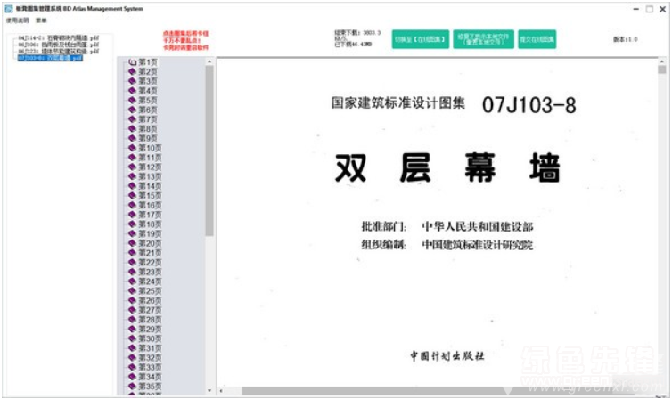Click the 切换至【在线图集】 green button
Image resolution: width=672 pixels, height=399 pixels.
click(421, 39)
